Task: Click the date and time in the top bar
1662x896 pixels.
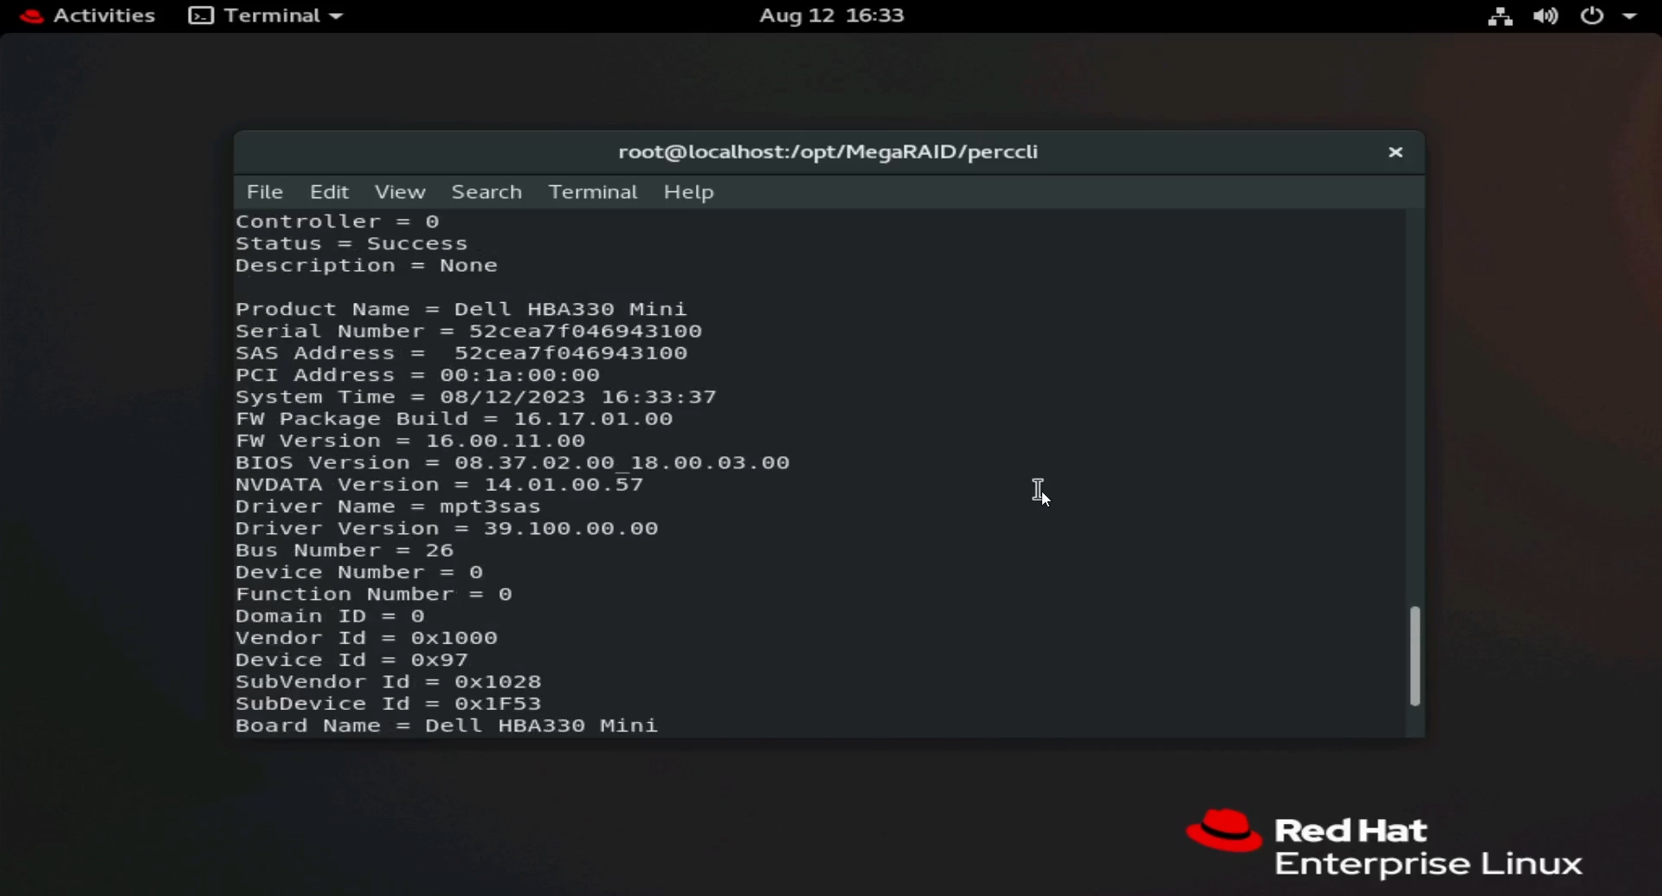Action: (830, 15)
